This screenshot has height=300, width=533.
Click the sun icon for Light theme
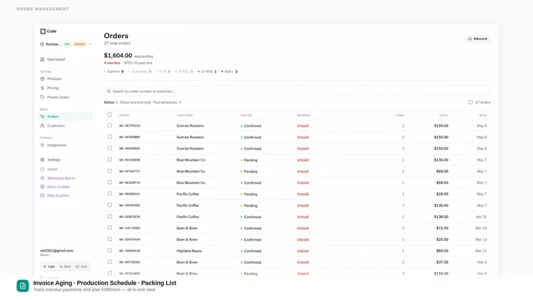[x=44, y=267]
